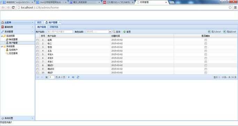Toggle 是否删除 checkbox in row 8
The height and width of the screenshot is (126, 238).
pos(206,65)
